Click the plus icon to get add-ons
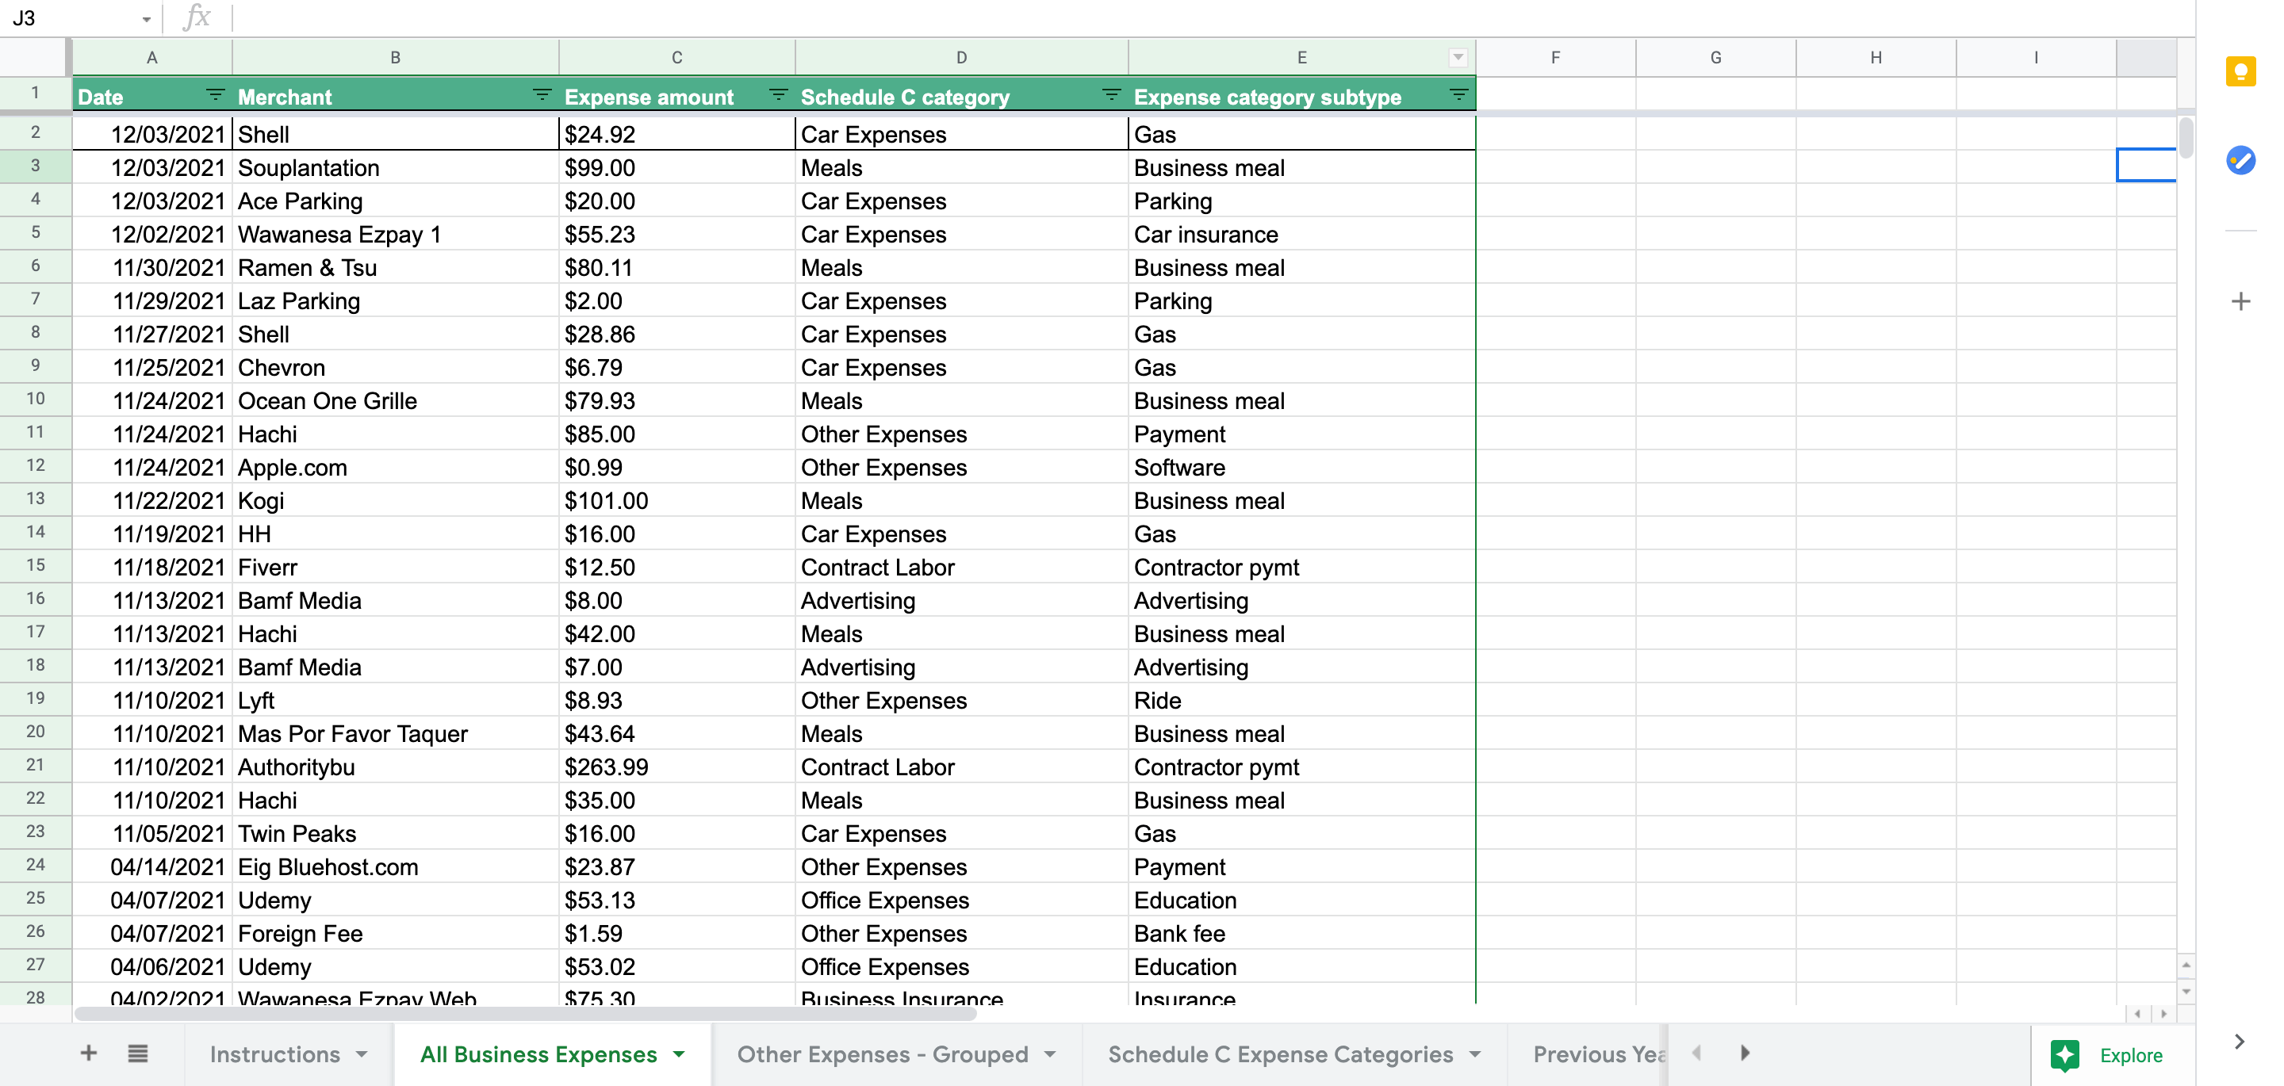This screenshot has height=1086, width=2284. pos(2240,301)
